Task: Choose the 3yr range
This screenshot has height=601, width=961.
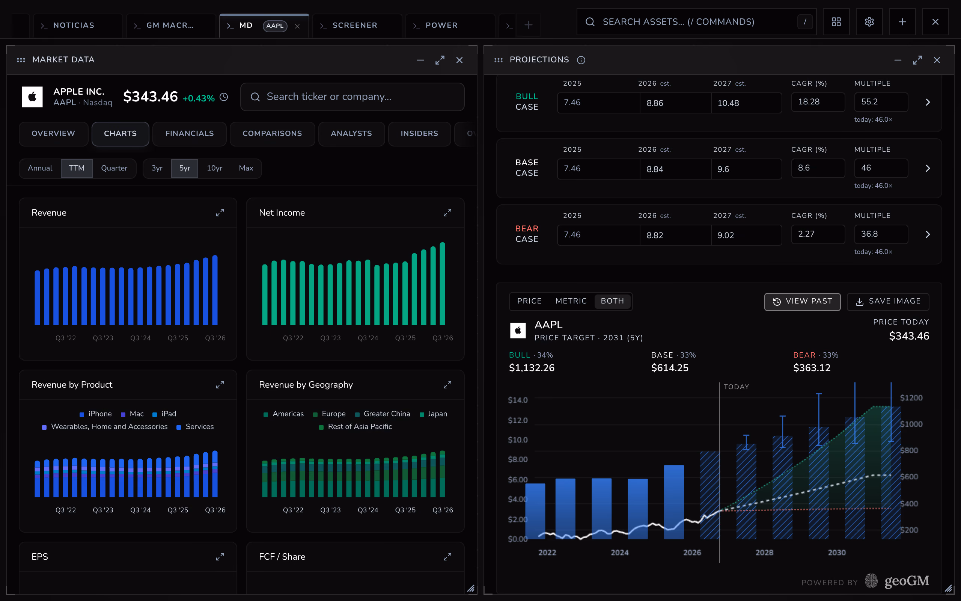Action: pos(157,168)
